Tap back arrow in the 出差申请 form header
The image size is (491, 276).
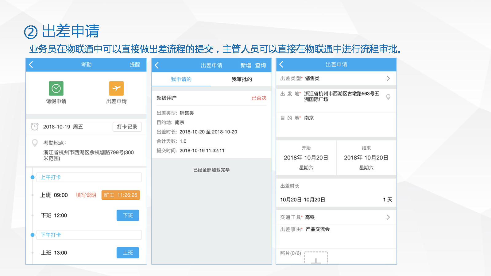click(x=281, y=64)
